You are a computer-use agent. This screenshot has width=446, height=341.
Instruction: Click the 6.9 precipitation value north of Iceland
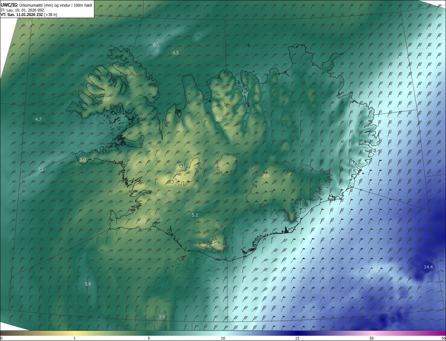(x=156, y=45)
